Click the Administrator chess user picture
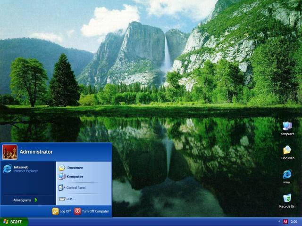302x226 pixels. 9,152
